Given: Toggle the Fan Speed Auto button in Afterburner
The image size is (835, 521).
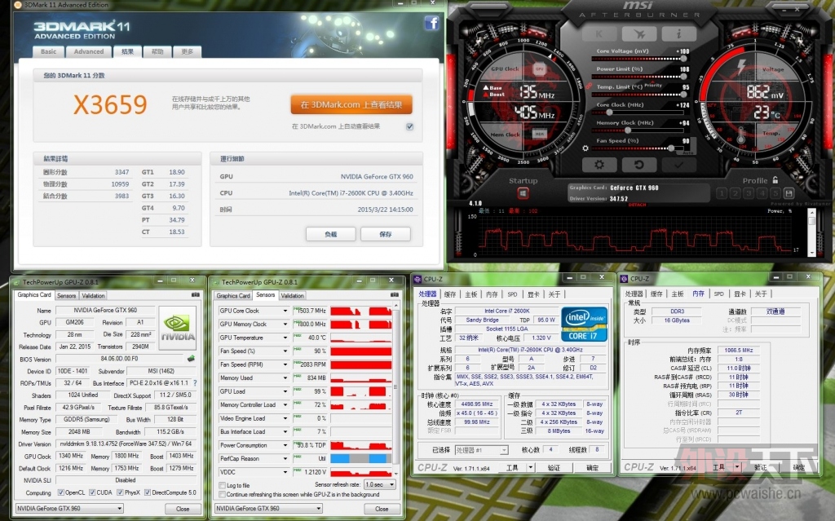Looking at the screenshot, I should click(x=688, y=153).
